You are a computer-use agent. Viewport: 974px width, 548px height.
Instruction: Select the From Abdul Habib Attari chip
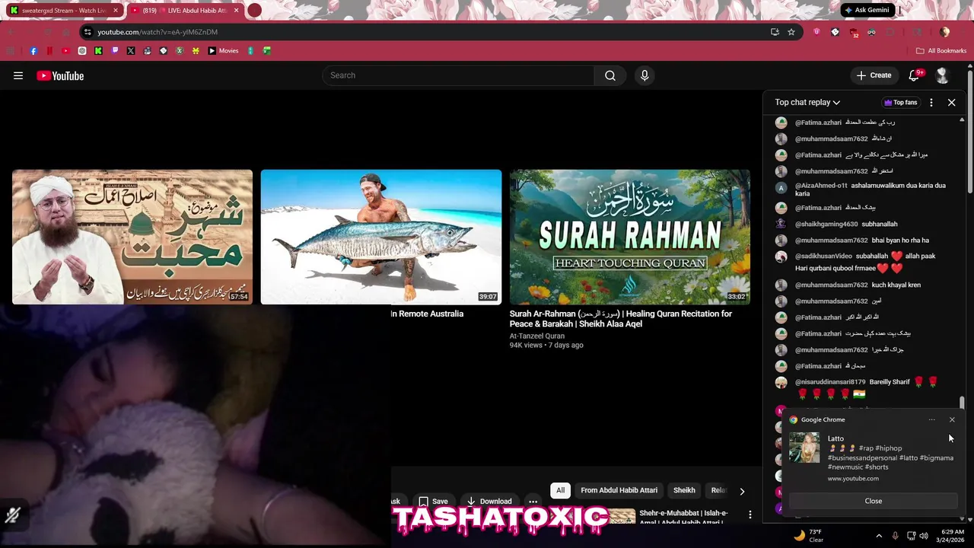coord(619,490)
